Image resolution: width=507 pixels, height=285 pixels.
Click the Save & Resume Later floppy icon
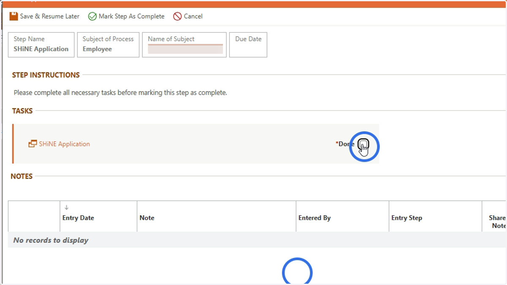[14, 16]
